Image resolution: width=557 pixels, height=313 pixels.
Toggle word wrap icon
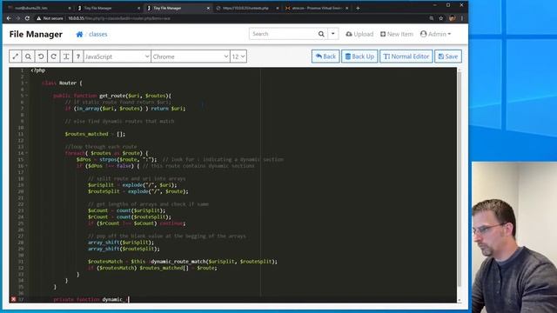coord(66,57)
